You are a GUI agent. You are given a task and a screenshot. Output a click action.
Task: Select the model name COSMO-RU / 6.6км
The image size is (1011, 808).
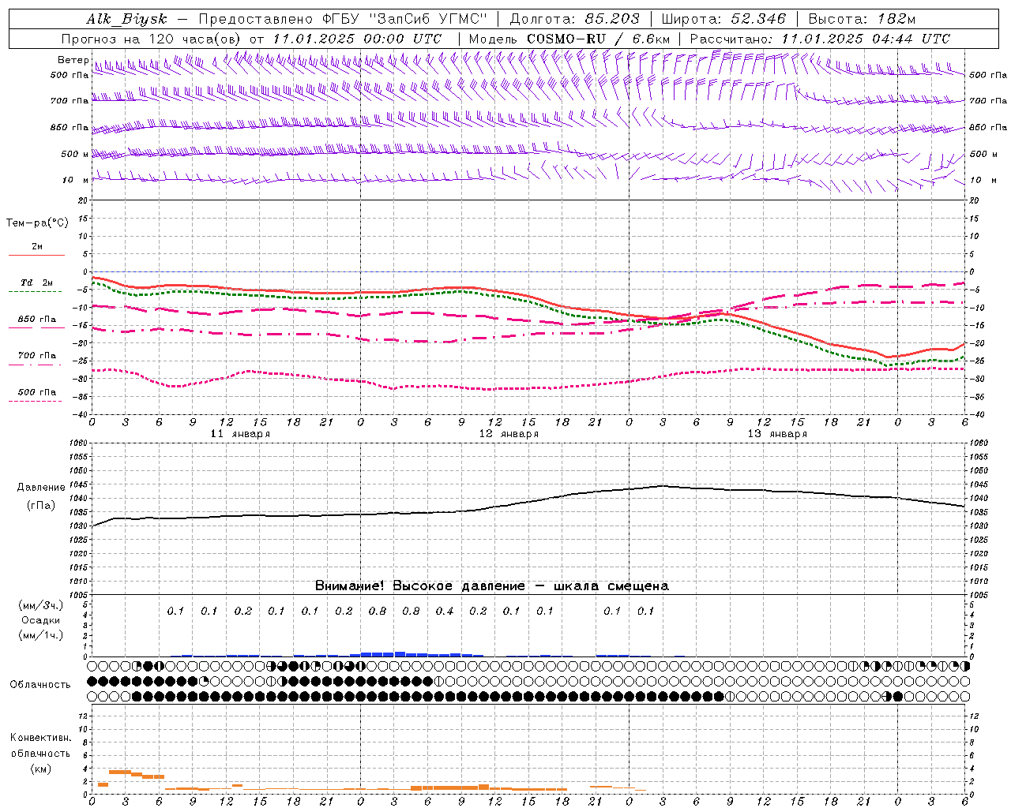point(598,39)
